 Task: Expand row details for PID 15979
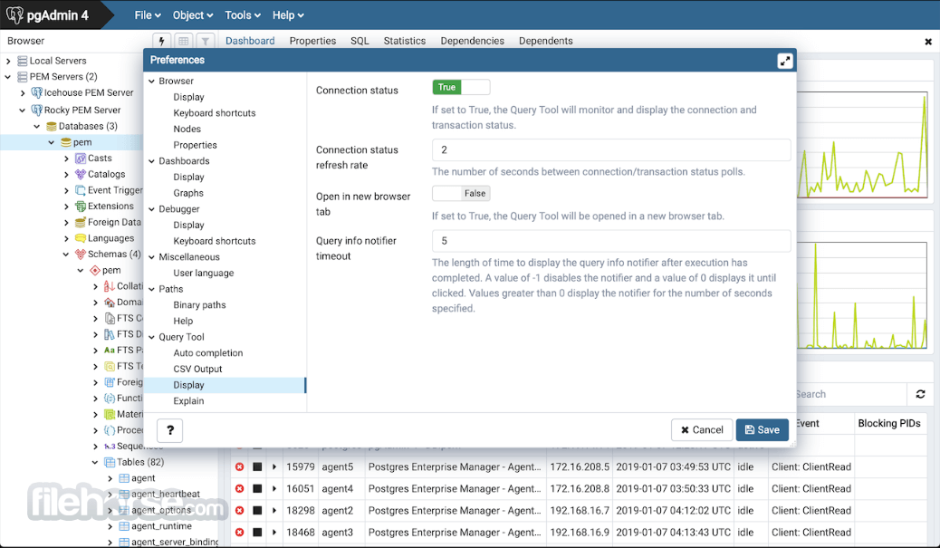pos(274,466)
